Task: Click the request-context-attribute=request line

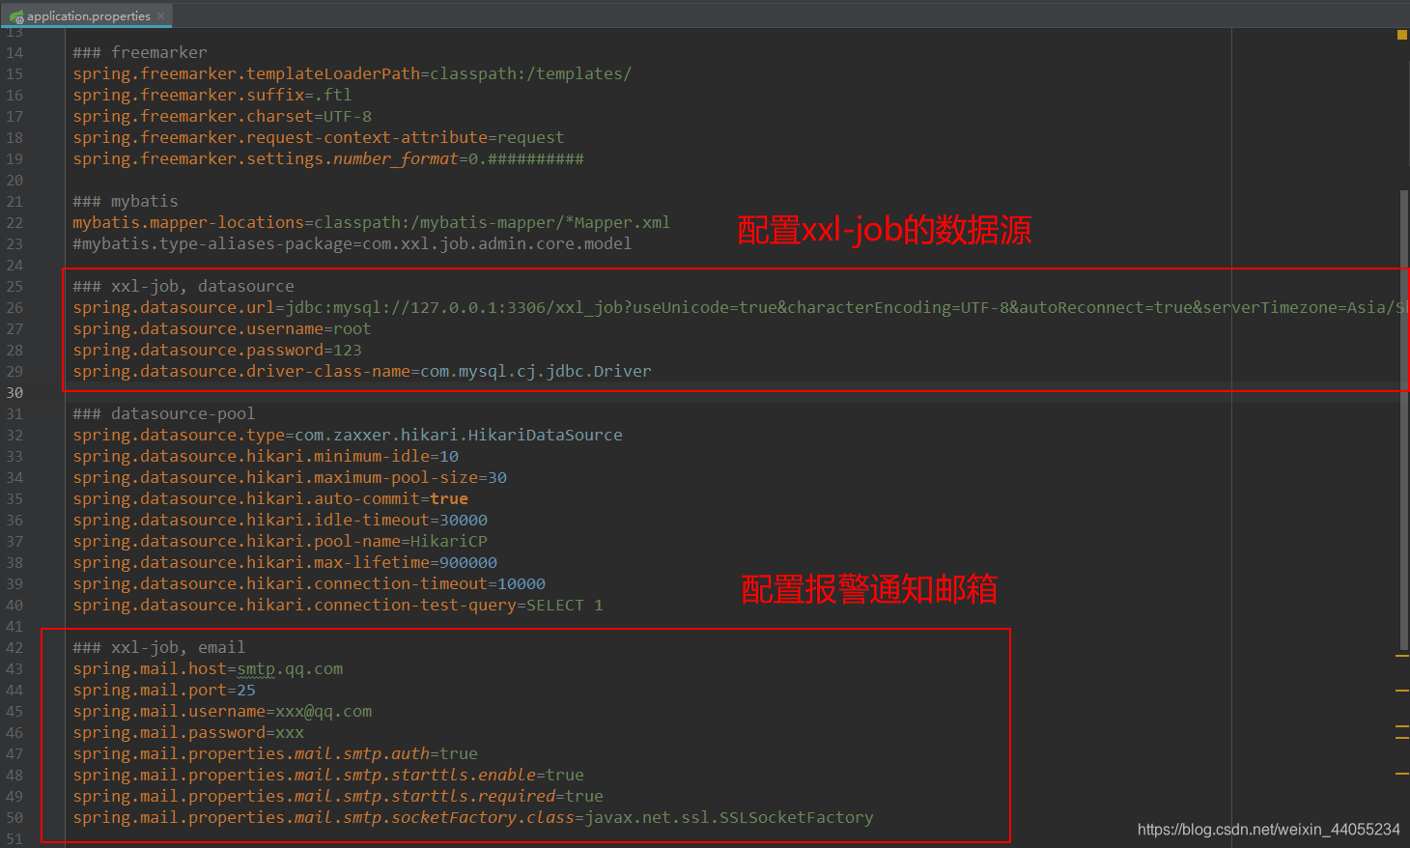Action: [x=319, y=137]
